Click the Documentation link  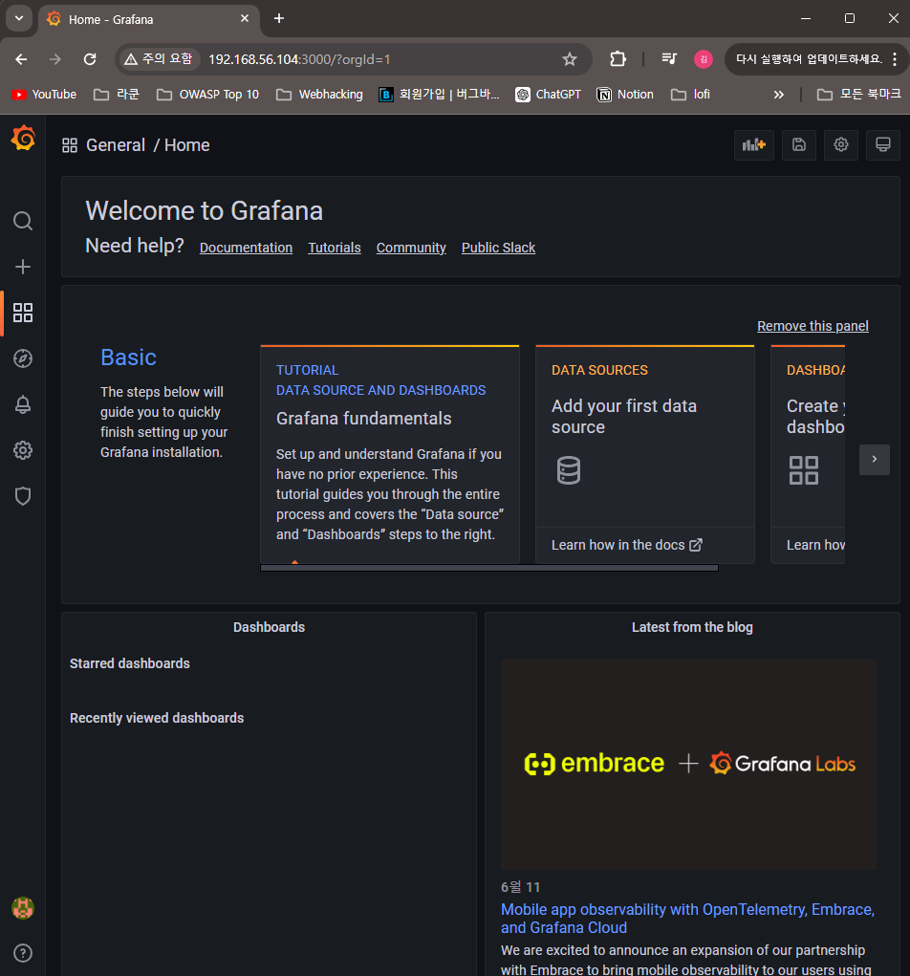pyautogui.click(x=246, y=248)
